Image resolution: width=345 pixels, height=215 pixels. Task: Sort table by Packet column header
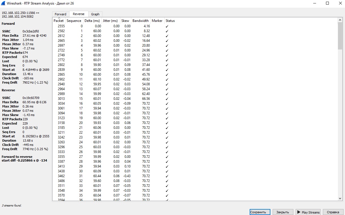click(59, 21)
